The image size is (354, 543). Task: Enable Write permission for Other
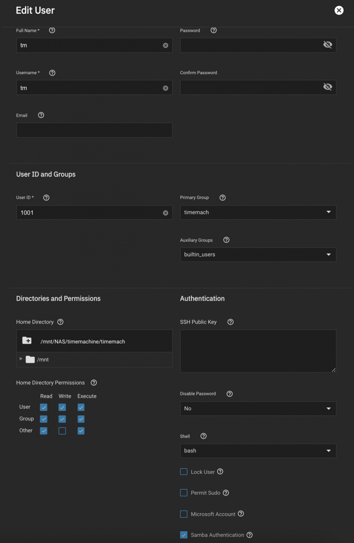click(62, 431)
